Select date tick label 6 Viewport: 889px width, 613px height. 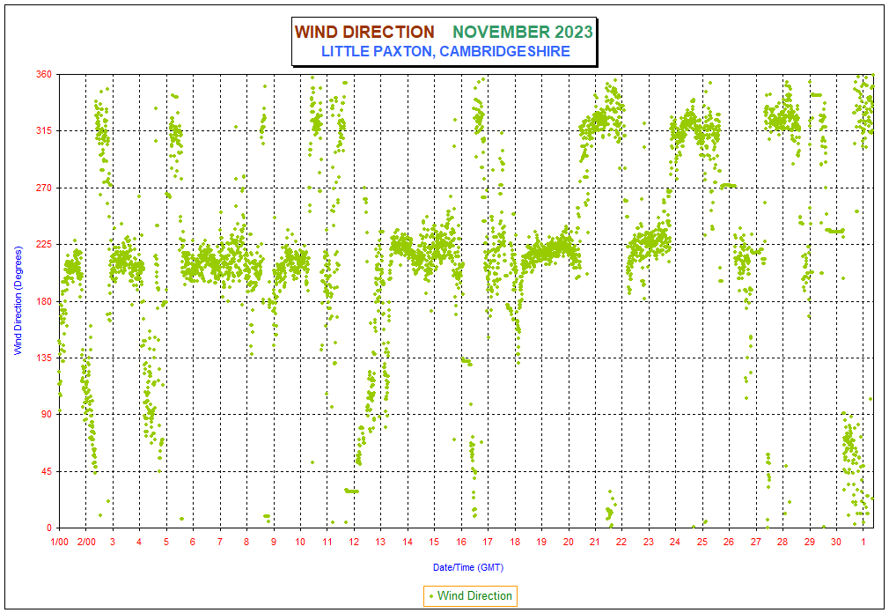(x=193, y=542)
